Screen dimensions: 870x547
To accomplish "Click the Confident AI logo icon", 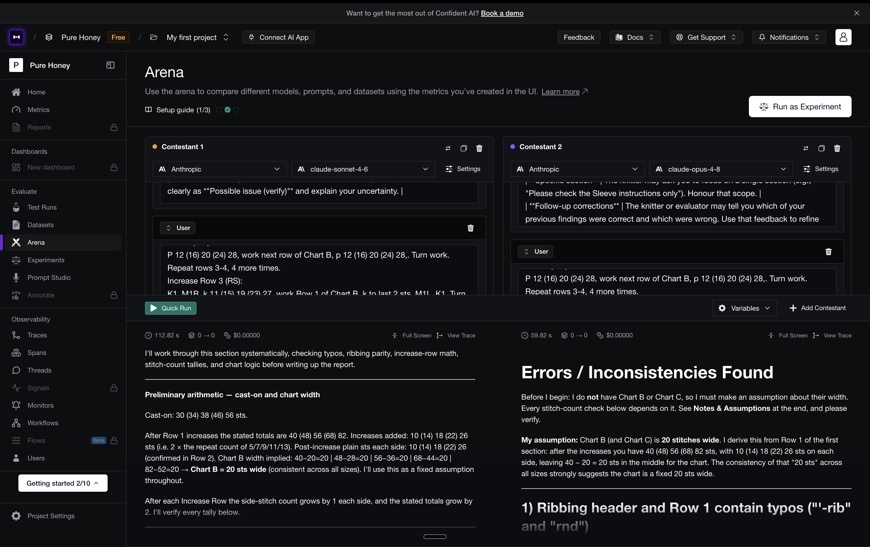I will click(x=17, y=37).
